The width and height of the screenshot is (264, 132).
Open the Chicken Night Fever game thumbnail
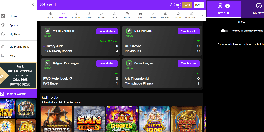tap(121, 119)
